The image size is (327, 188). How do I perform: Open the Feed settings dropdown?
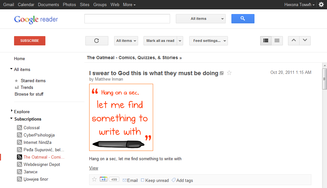pyautogui.click(x=208, y=41)
